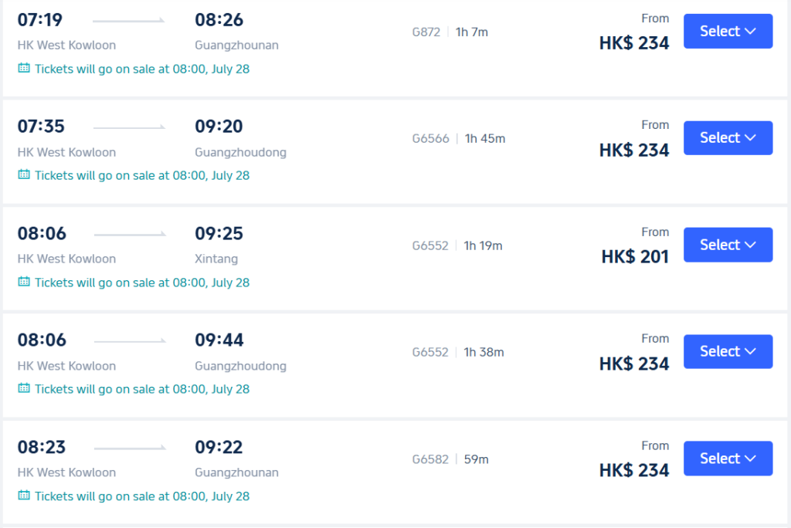Viewport: 791px width, 528px height.
Task: Expand Select dropdown for train G6582
Action: pos(728,459)
